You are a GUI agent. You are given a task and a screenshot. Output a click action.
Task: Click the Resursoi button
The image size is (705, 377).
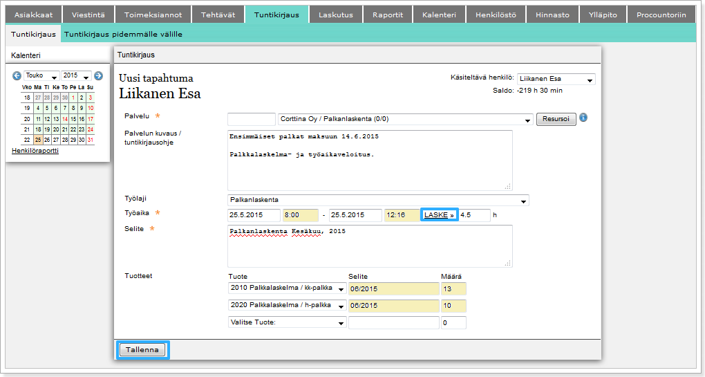coord(556,119)
